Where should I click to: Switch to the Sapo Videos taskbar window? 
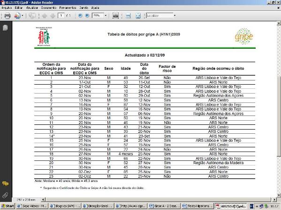32,206
